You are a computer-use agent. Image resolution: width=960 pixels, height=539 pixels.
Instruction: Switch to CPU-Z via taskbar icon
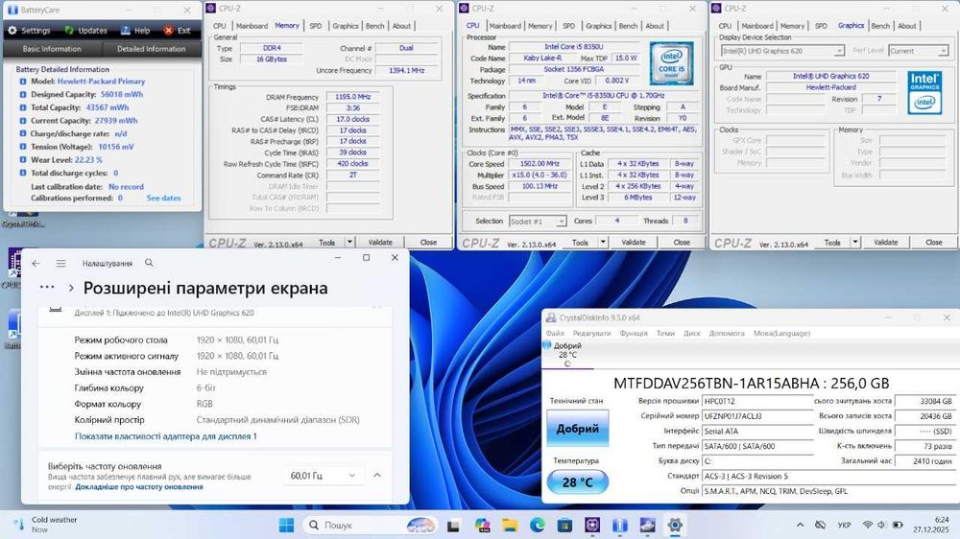[x=592, y=525]
